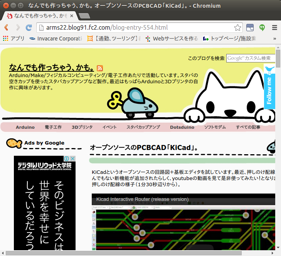Open the 電子工作 category menu
The height and width of the screenshot is (256, 281).
coord(53,127)
